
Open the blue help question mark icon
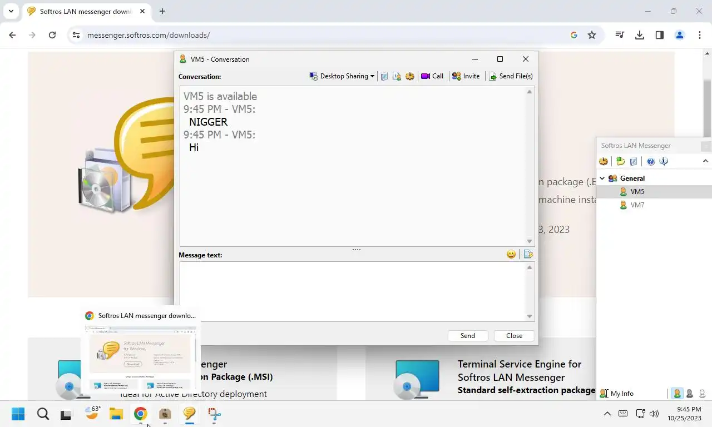[651, 161]
